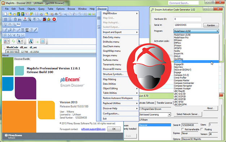
Task: Switch to the Transfer Licence tab
Action: pos(164,103)
